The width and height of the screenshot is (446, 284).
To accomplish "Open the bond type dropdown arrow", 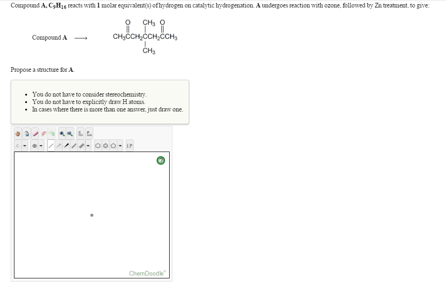I will 88,145.
